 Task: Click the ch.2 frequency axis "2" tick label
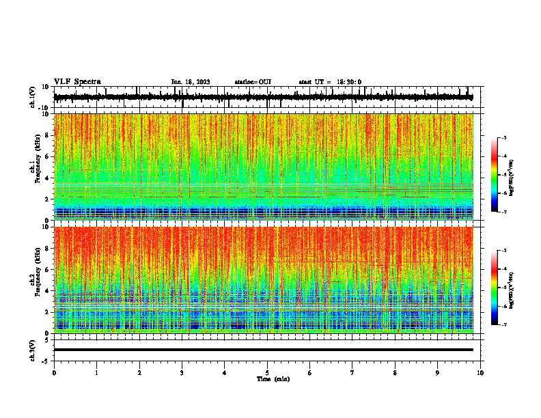click(x=48, y=312)
